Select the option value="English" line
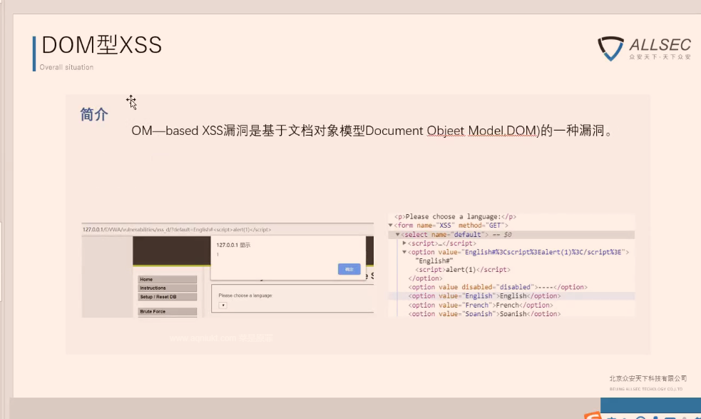Image resolution: width=701 pixels, height=419 pixels. [511, 296]
